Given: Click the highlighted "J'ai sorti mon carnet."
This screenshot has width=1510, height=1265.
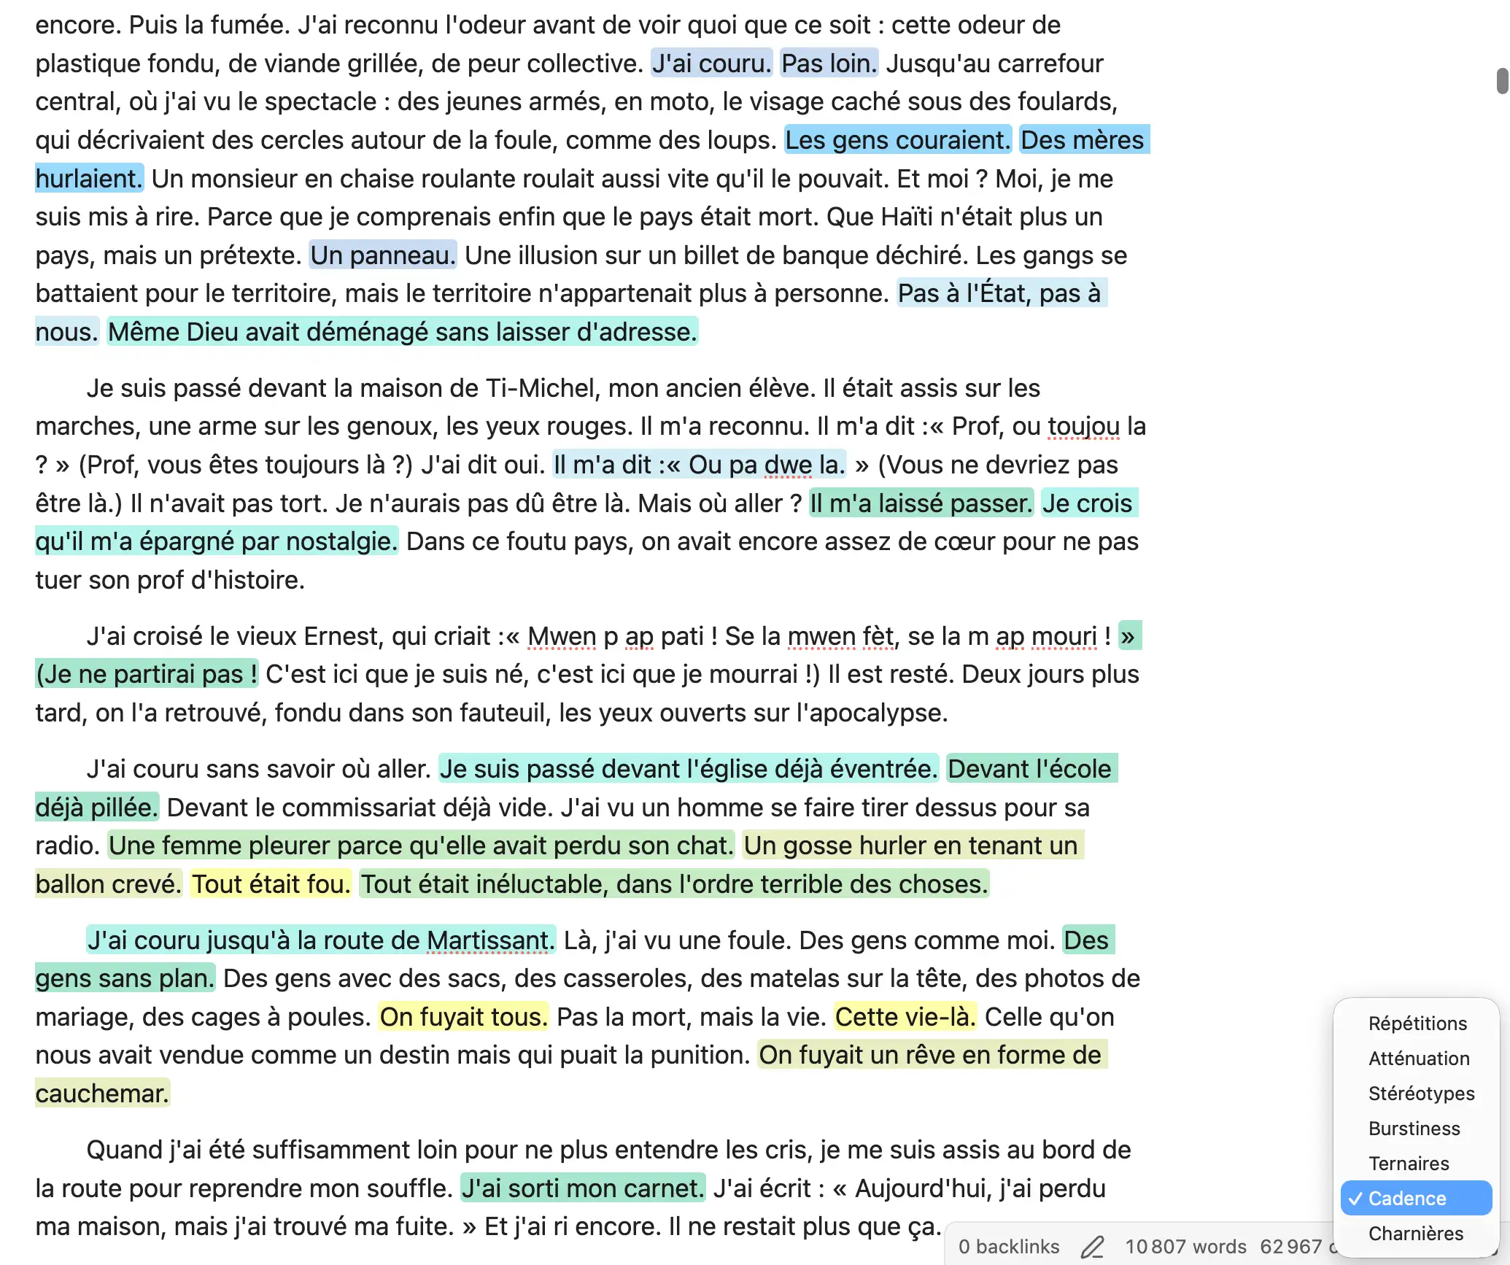Looking at the screenshot, I should (x=583, y=1188).
